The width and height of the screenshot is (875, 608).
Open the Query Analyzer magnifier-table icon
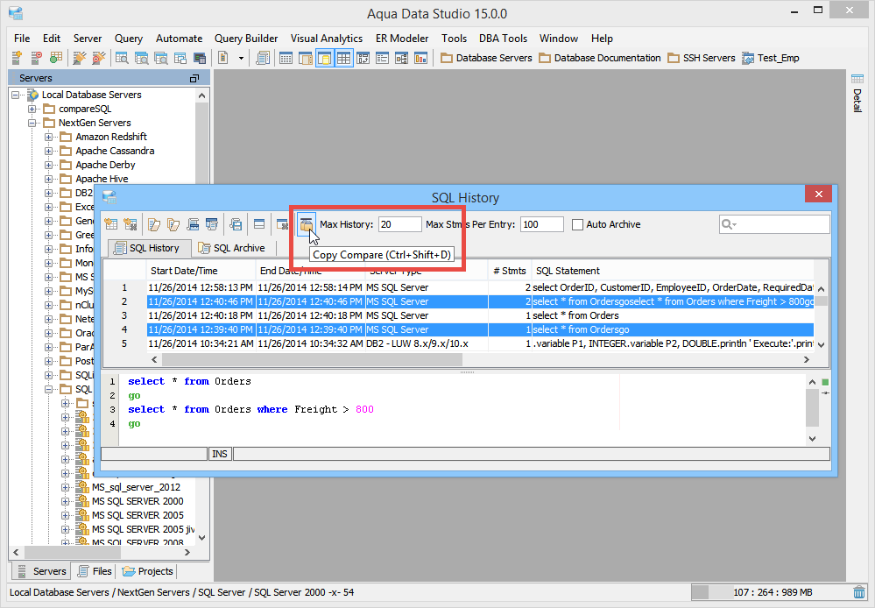click(x=122, y=58)
